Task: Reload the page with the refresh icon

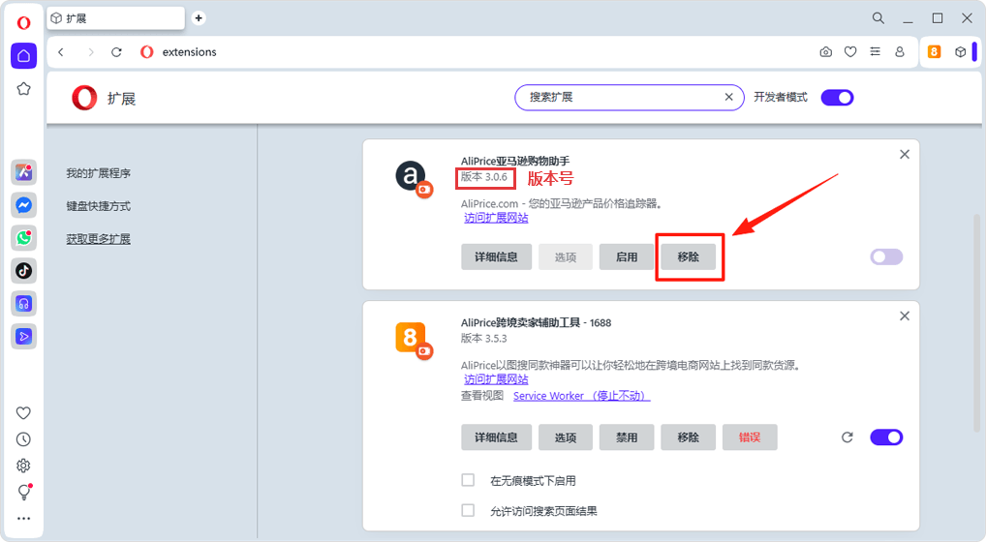Action: (117, 52)
